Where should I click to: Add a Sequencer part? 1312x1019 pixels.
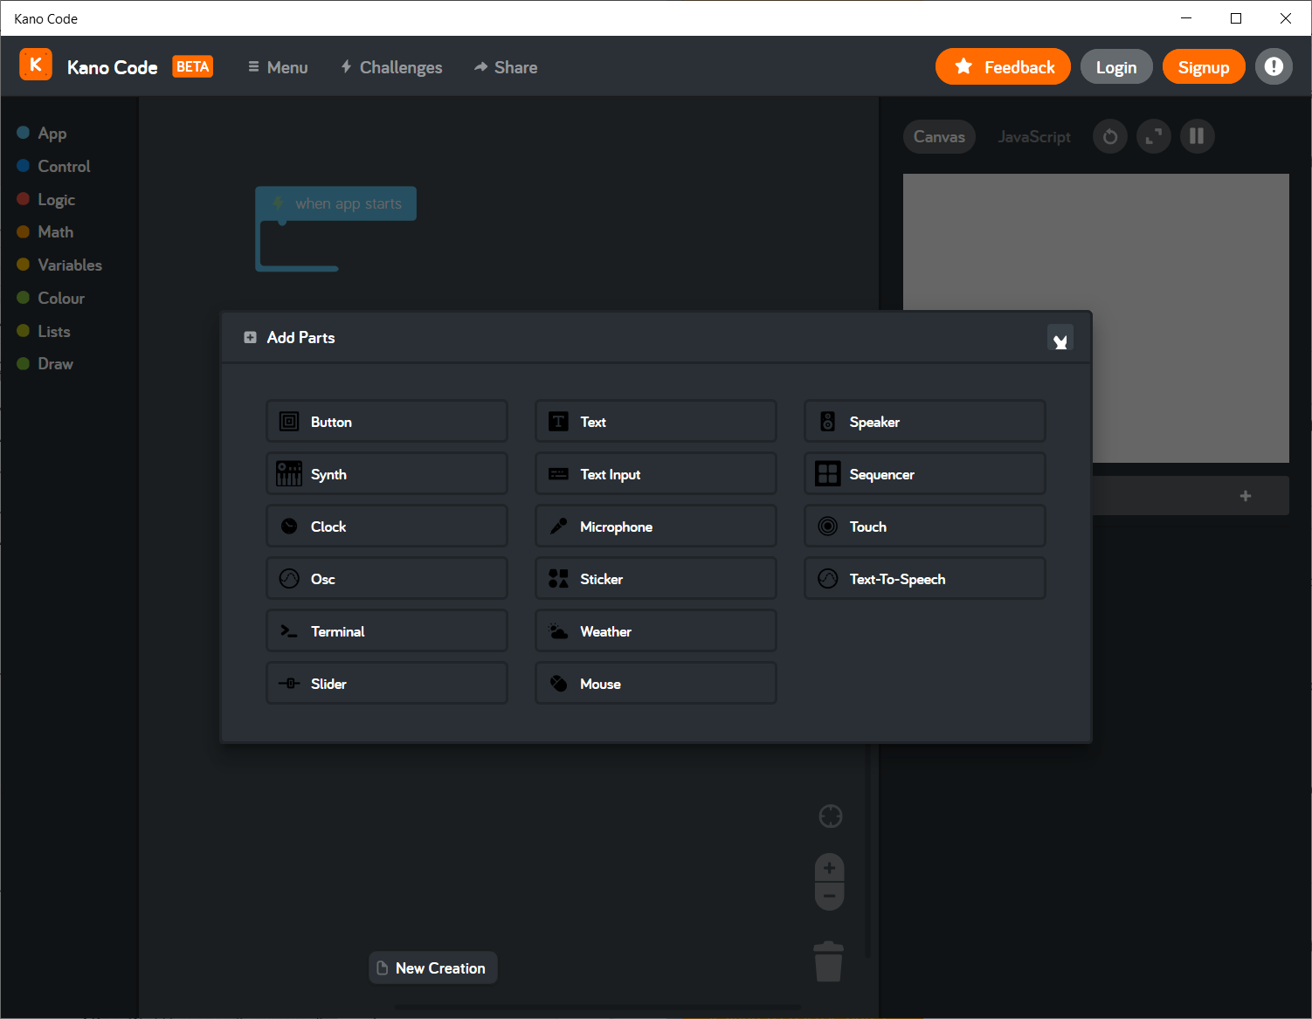[x=924, y=473]
